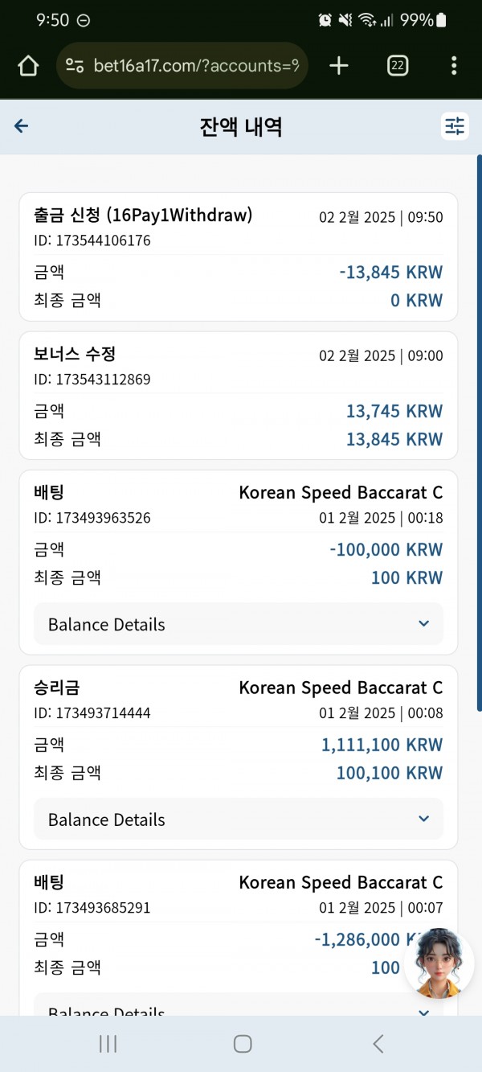Expand Balance Details under the 승리금 entry
This screenshot has width=482, height=1072.
[x=239, y=819]
